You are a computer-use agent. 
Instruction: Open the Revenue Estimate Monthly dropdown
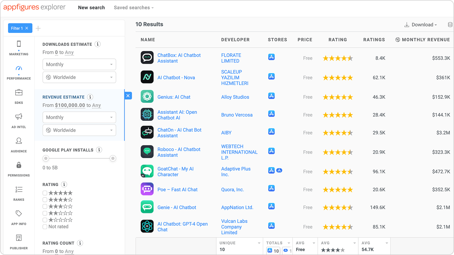[x=79, y=117]
